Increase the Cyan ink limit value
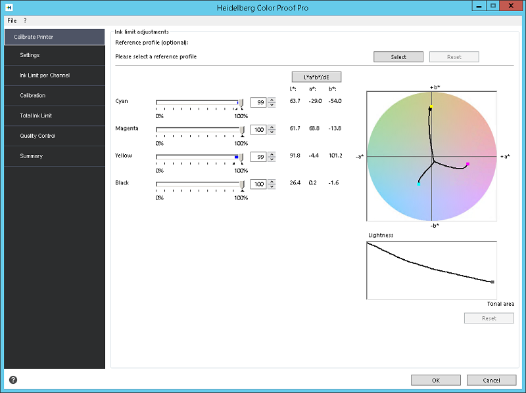Screen dimensions: 526x393 pos(272,100)
